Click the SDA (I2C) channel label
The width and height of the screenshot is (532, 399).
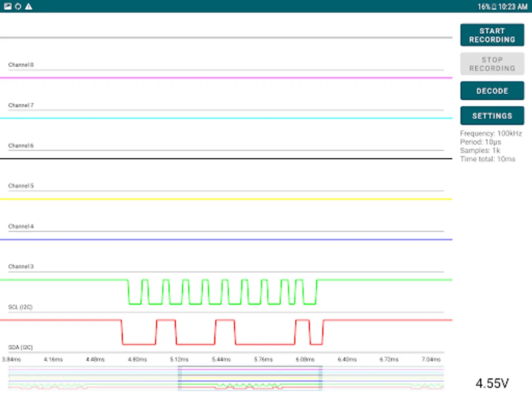(21, 348)
